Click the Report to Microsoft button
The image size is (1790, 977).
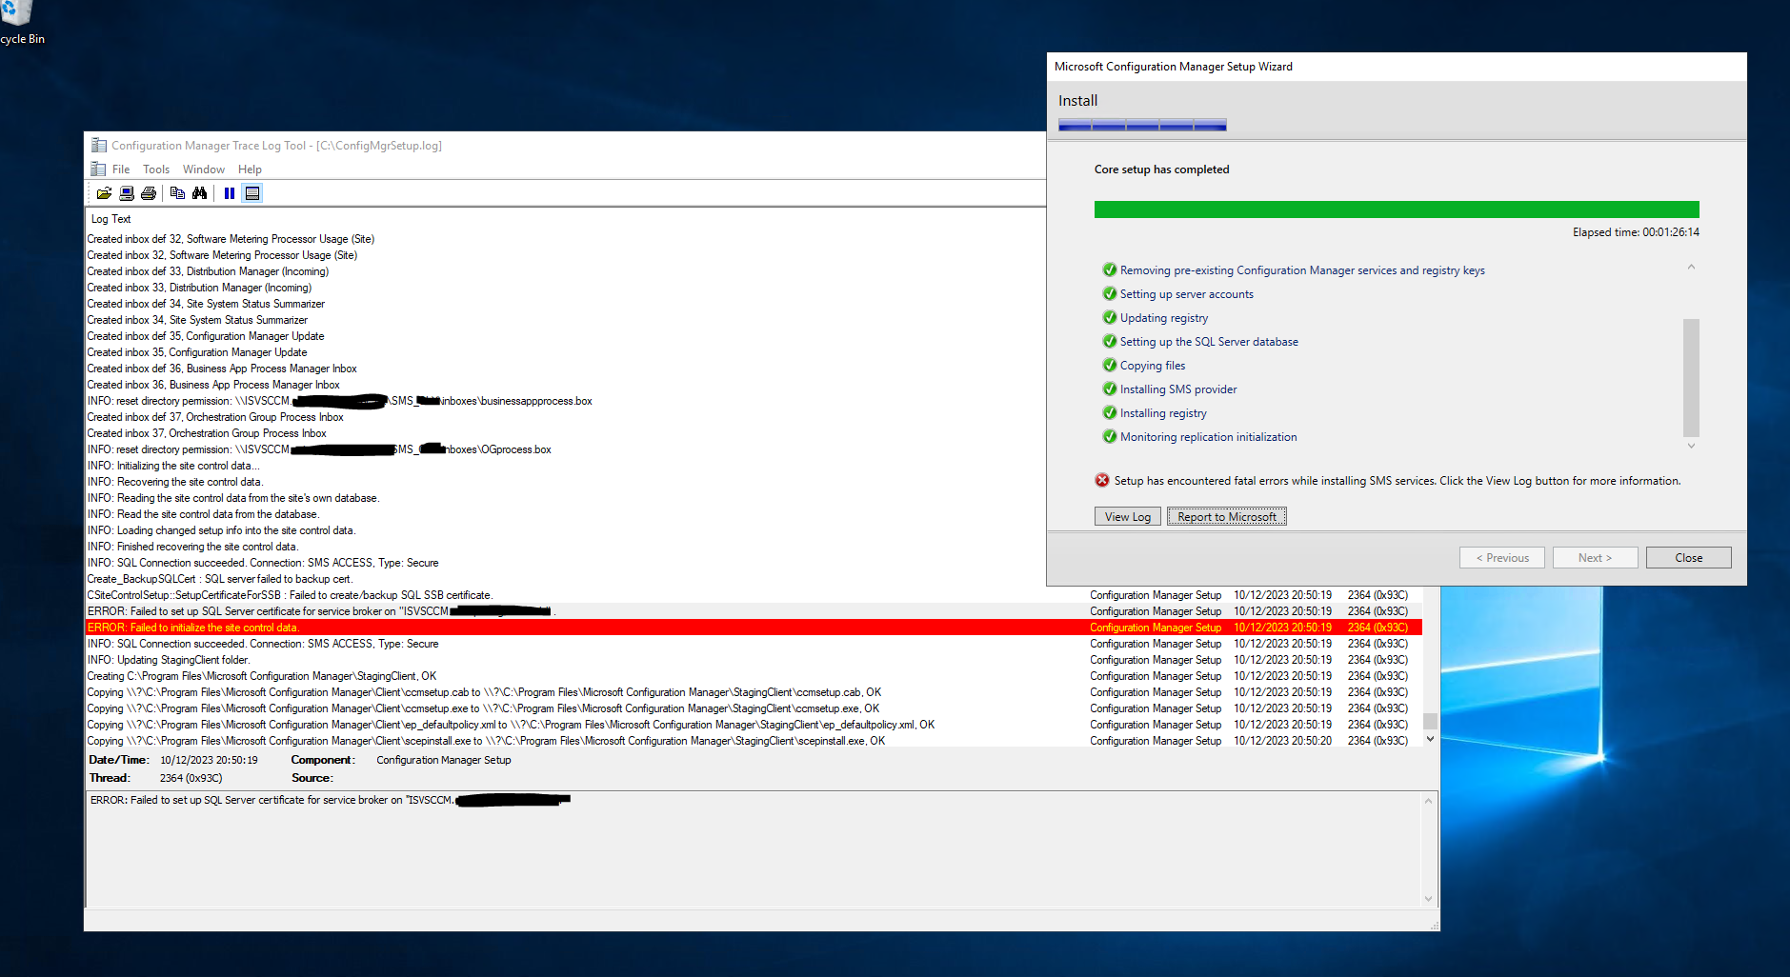pos(1227,517)
